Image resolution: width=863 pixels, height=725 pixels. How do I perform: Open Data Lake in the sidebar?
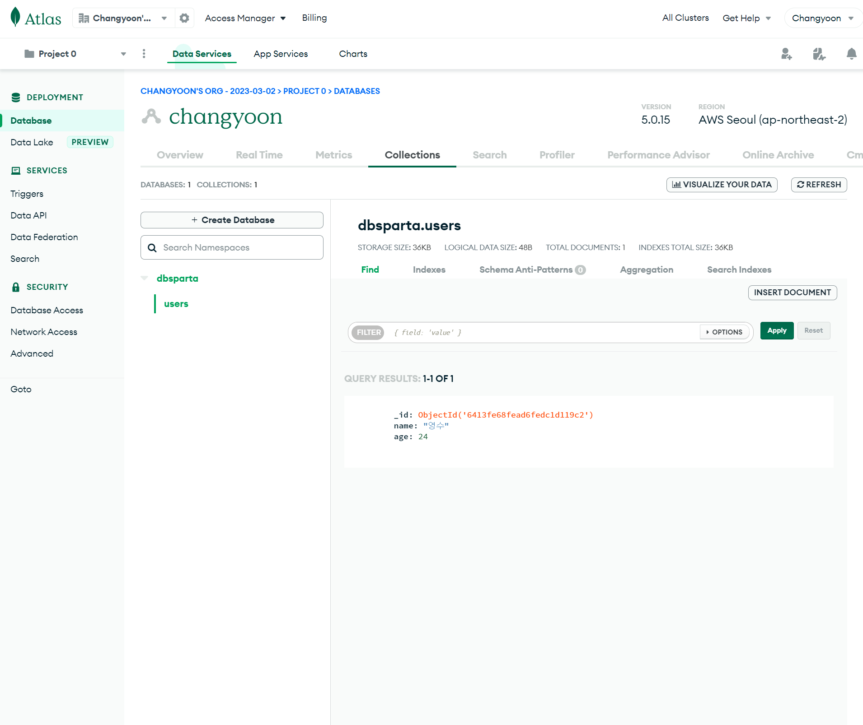pos(32,142)
